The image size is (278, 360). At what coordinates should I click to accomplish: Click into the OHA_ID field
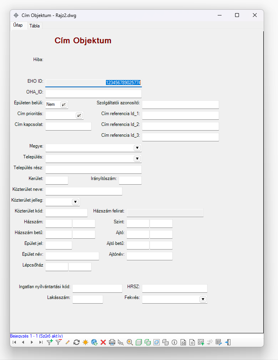tap(94, 94)
